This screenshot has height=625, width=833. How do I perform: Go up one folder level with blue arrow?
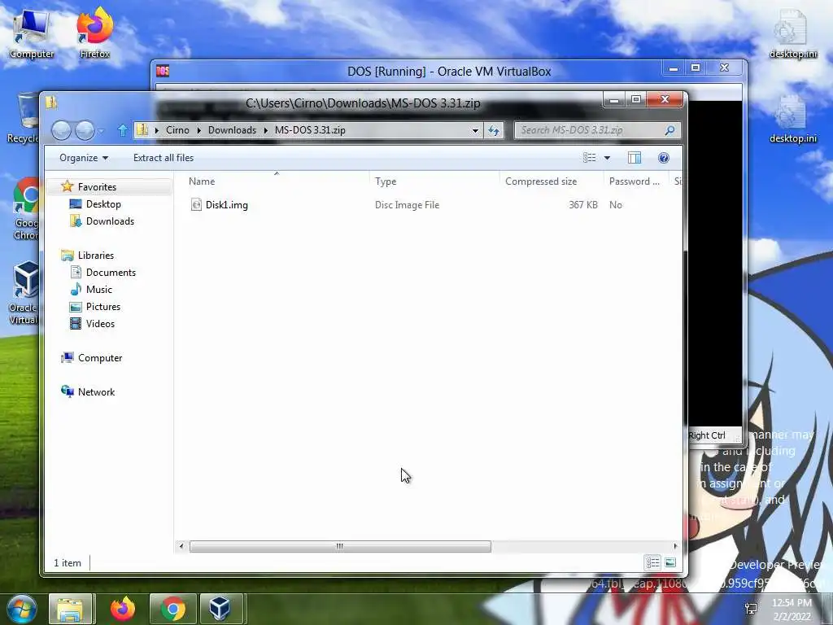(x=123, y=130)
